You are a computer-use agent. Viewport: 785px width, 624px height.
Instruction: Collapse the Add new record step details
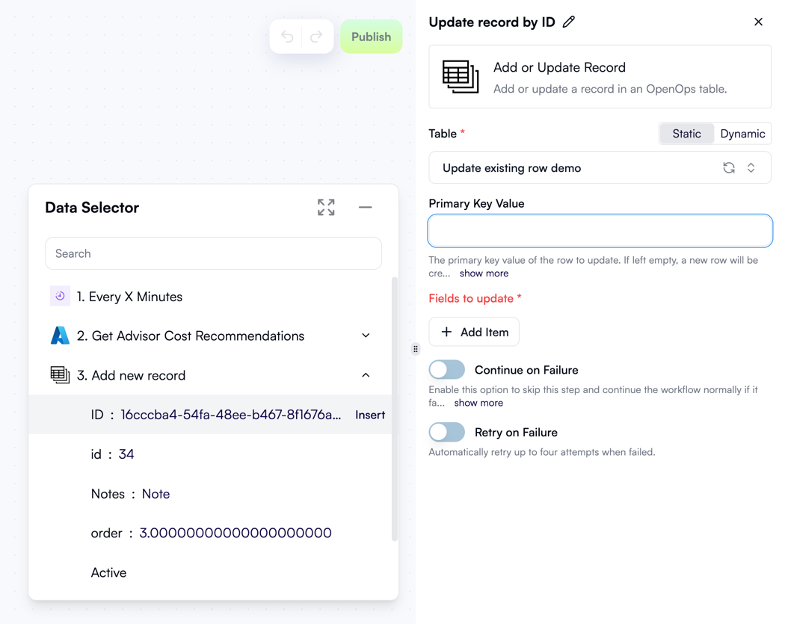(x=366, y=374)
